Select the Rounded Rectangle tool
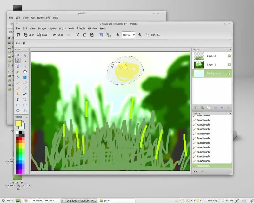Screen dimensions: 254x203 [x=25, y=105]
